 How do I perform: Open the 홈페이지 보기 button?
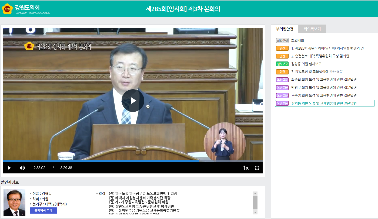point(44,210)
